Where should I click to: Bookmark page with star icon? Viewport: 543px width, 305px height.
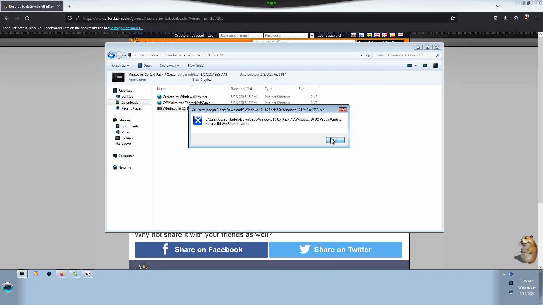[453, 18]
